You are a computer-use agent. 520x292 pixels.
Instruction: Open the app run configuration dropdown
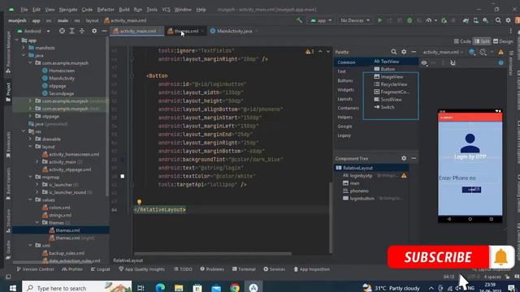pyautogui.click(x=321, y=20)
